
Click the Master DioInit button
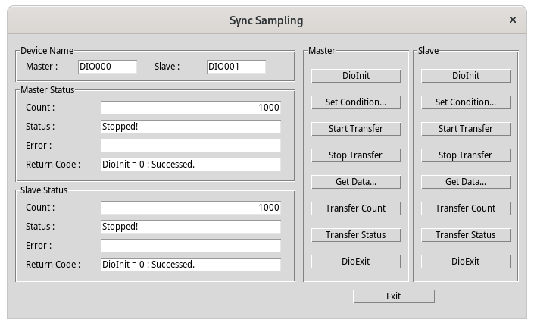(355, 76)
